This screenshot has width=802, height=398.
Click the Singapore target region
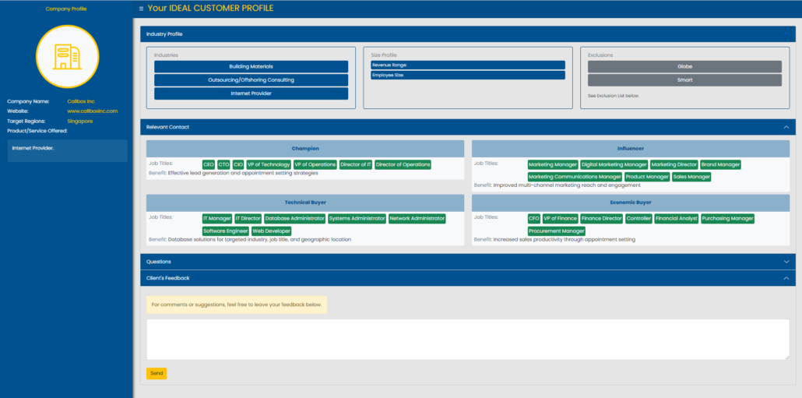pos(79,122)
